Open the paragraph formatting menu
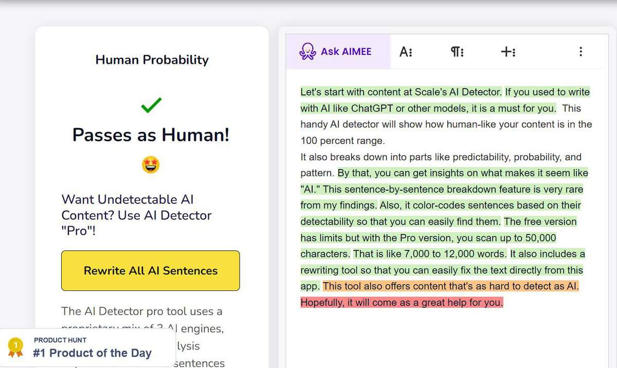 [x=457, y=51]
